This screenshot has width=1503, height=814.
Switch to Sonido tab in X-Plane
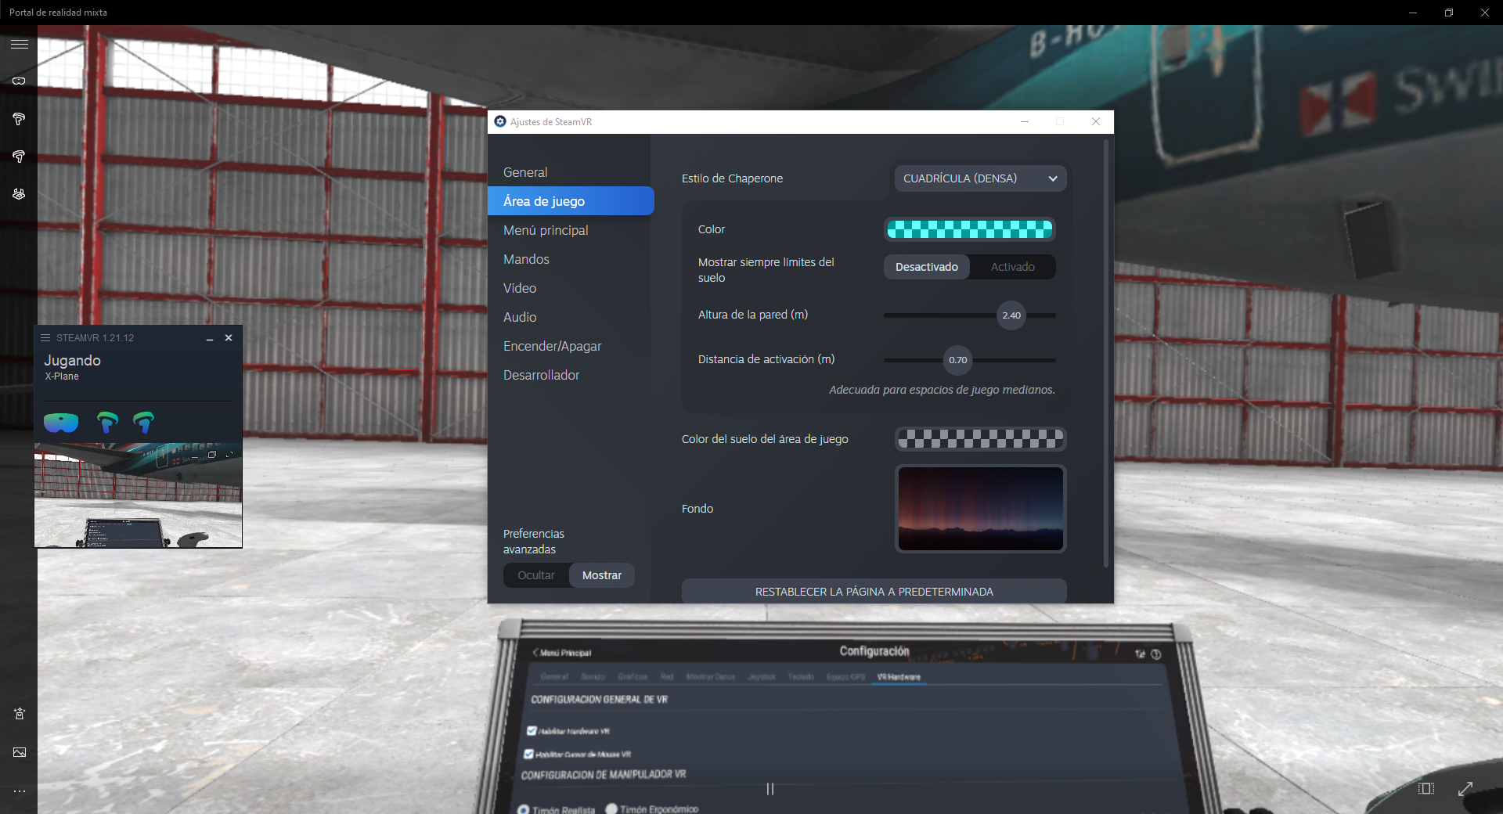[593, 677]
